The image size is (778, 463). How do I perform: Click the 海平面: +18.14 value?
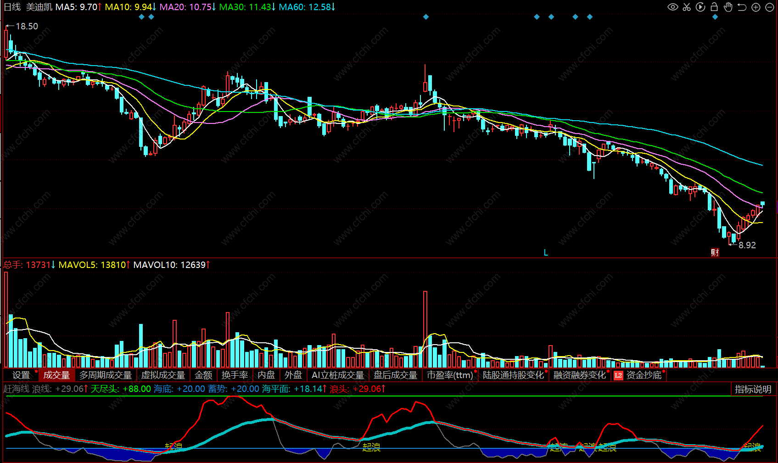pos(295,389)
